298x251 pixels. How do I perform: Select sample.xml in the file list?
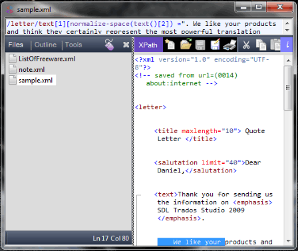point(36,81)
